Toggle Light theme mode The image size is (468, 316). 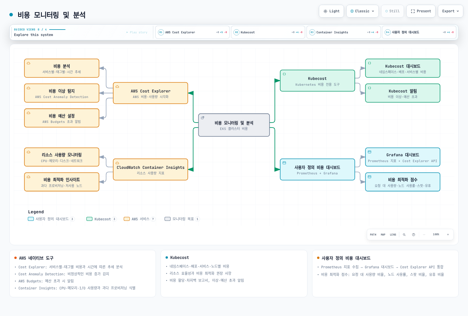point(331,11)
